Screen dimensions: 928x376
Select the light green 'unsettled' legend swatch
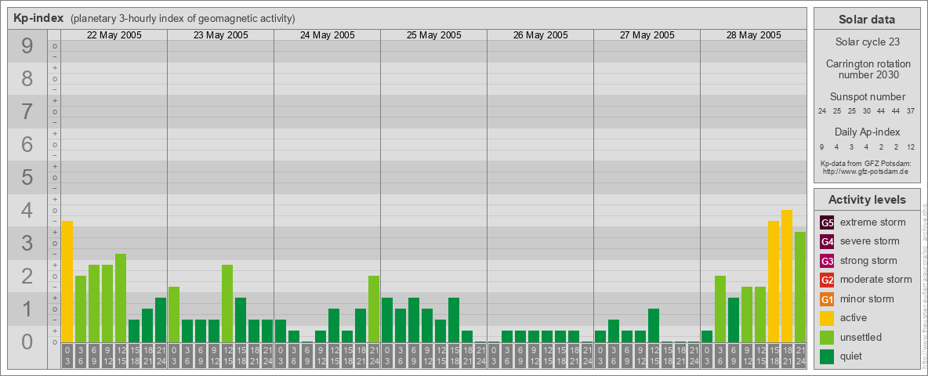(x=827, y=338)
